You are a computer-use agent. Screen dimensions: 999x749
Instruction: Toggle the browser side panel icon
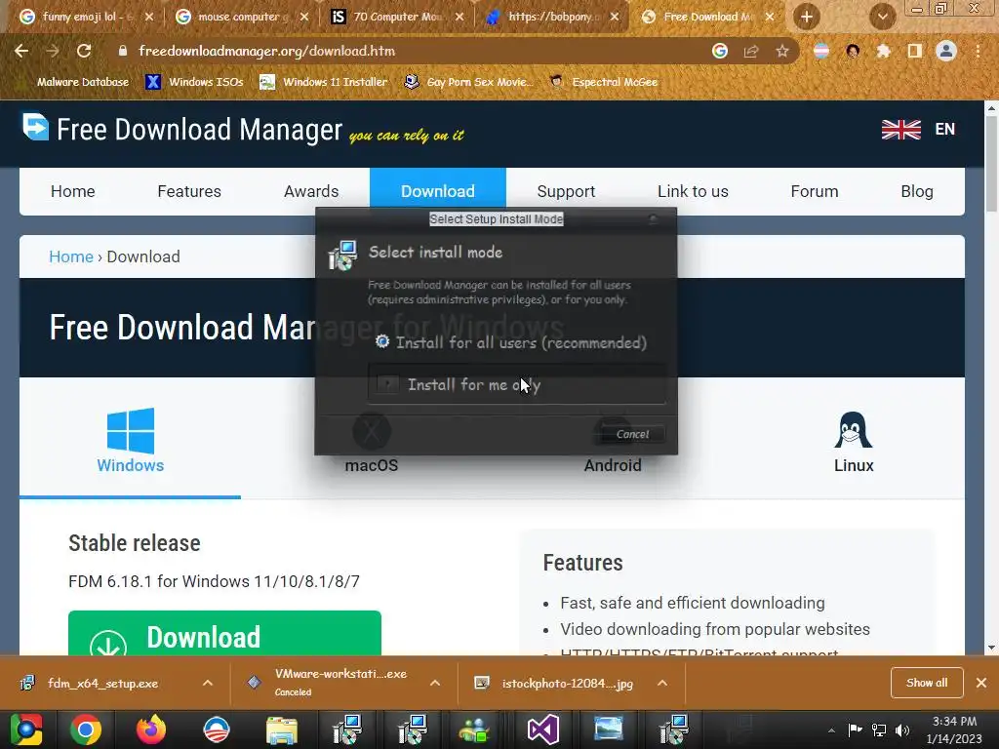tap(915, 51)
